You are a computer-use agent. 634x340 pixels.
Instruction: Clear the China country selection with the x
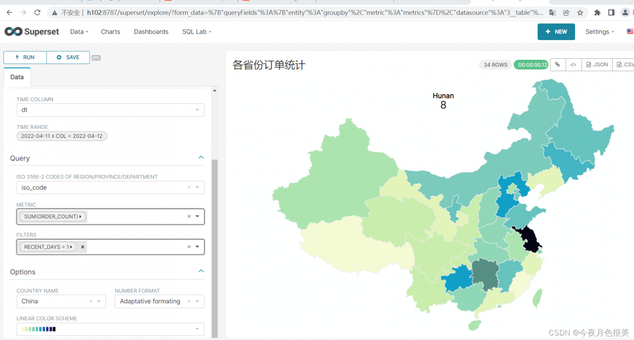[90, 301]
